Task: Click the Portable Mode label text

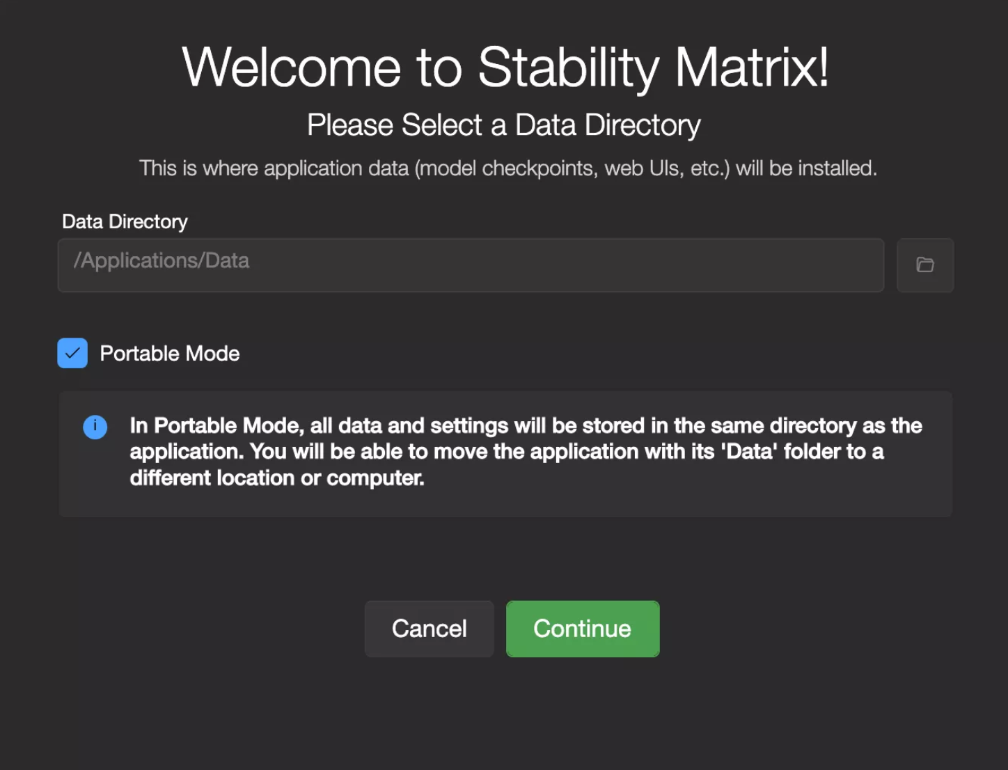Action: click(x=170, y=354)
